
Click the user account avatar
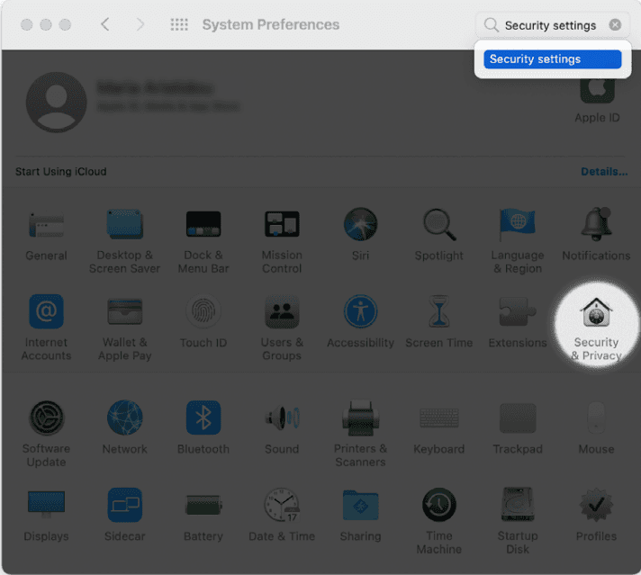point(57,103)
